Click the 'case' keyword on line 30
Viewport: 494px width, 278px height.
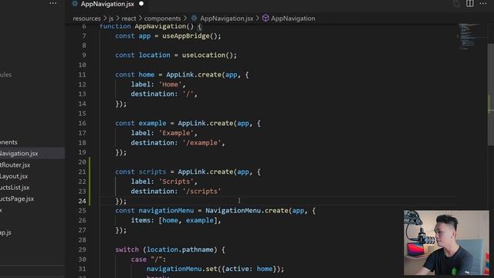coord(139,259)
